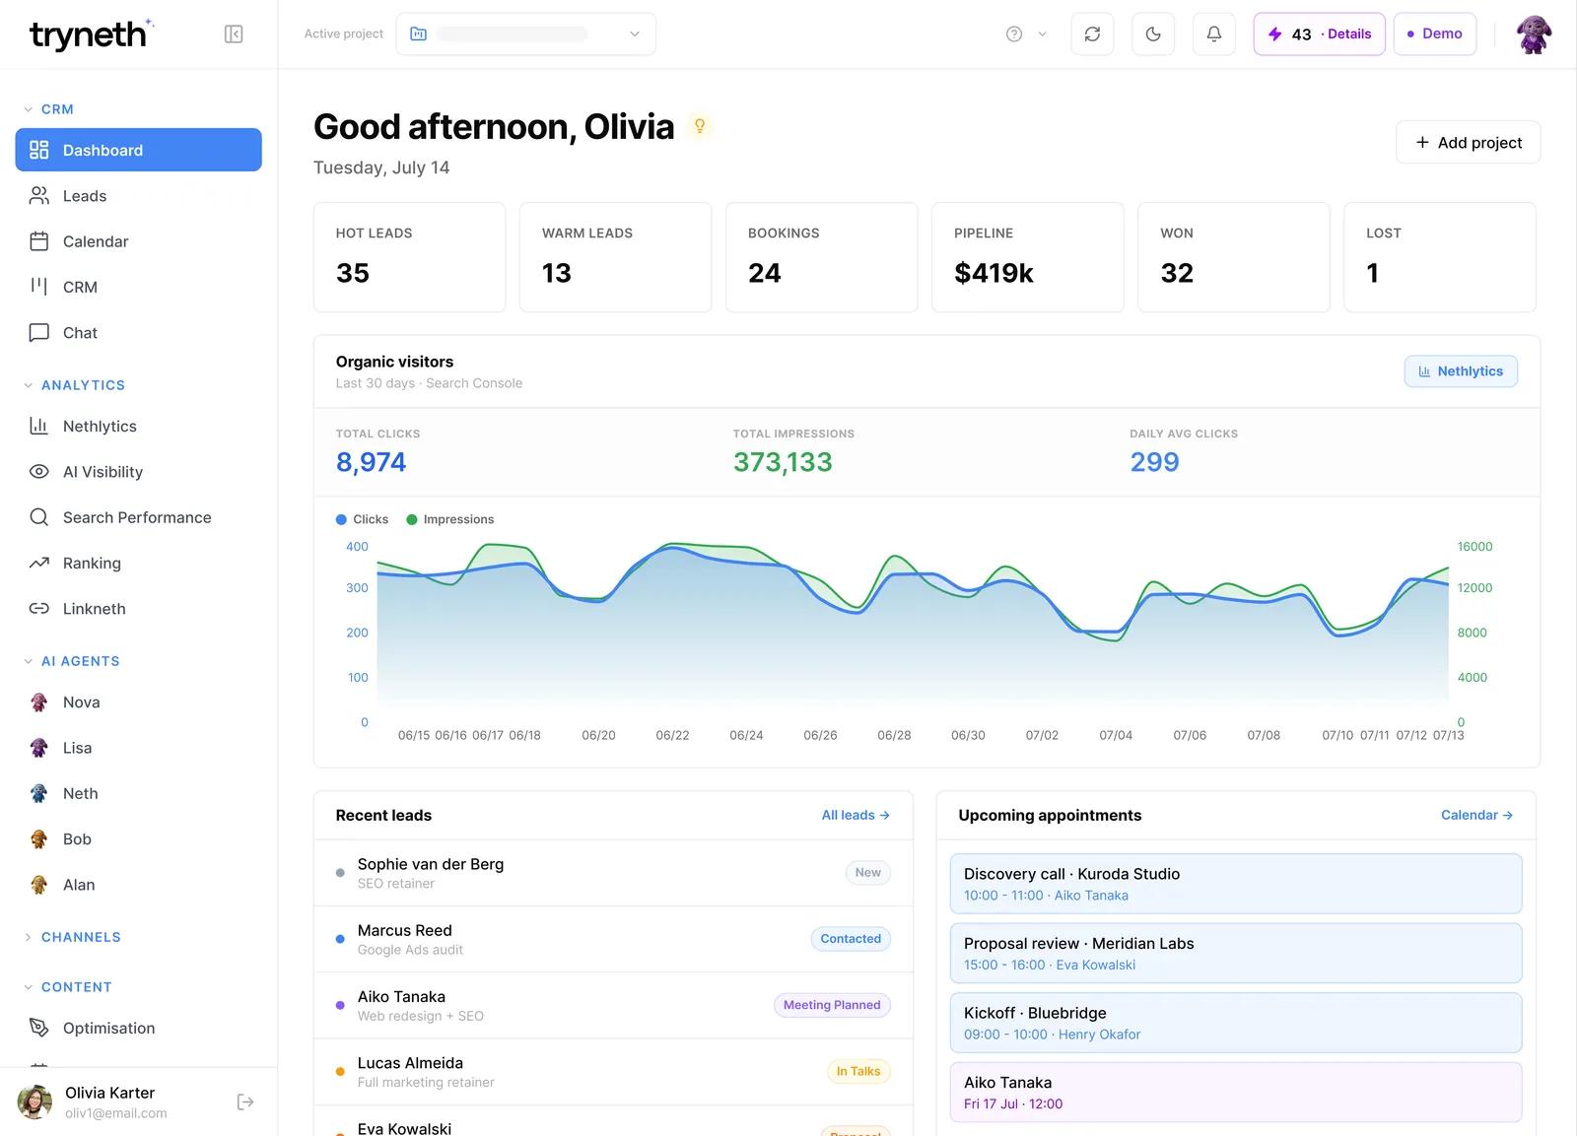Viewport: 1577px width, 1136px height.
Task: Open the CRM kanban sidebar item
Action: [139, 287]
